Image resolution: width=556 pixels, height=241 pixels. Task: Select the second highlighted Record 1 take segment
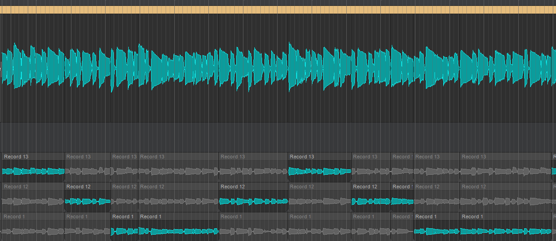click(178, 227)
